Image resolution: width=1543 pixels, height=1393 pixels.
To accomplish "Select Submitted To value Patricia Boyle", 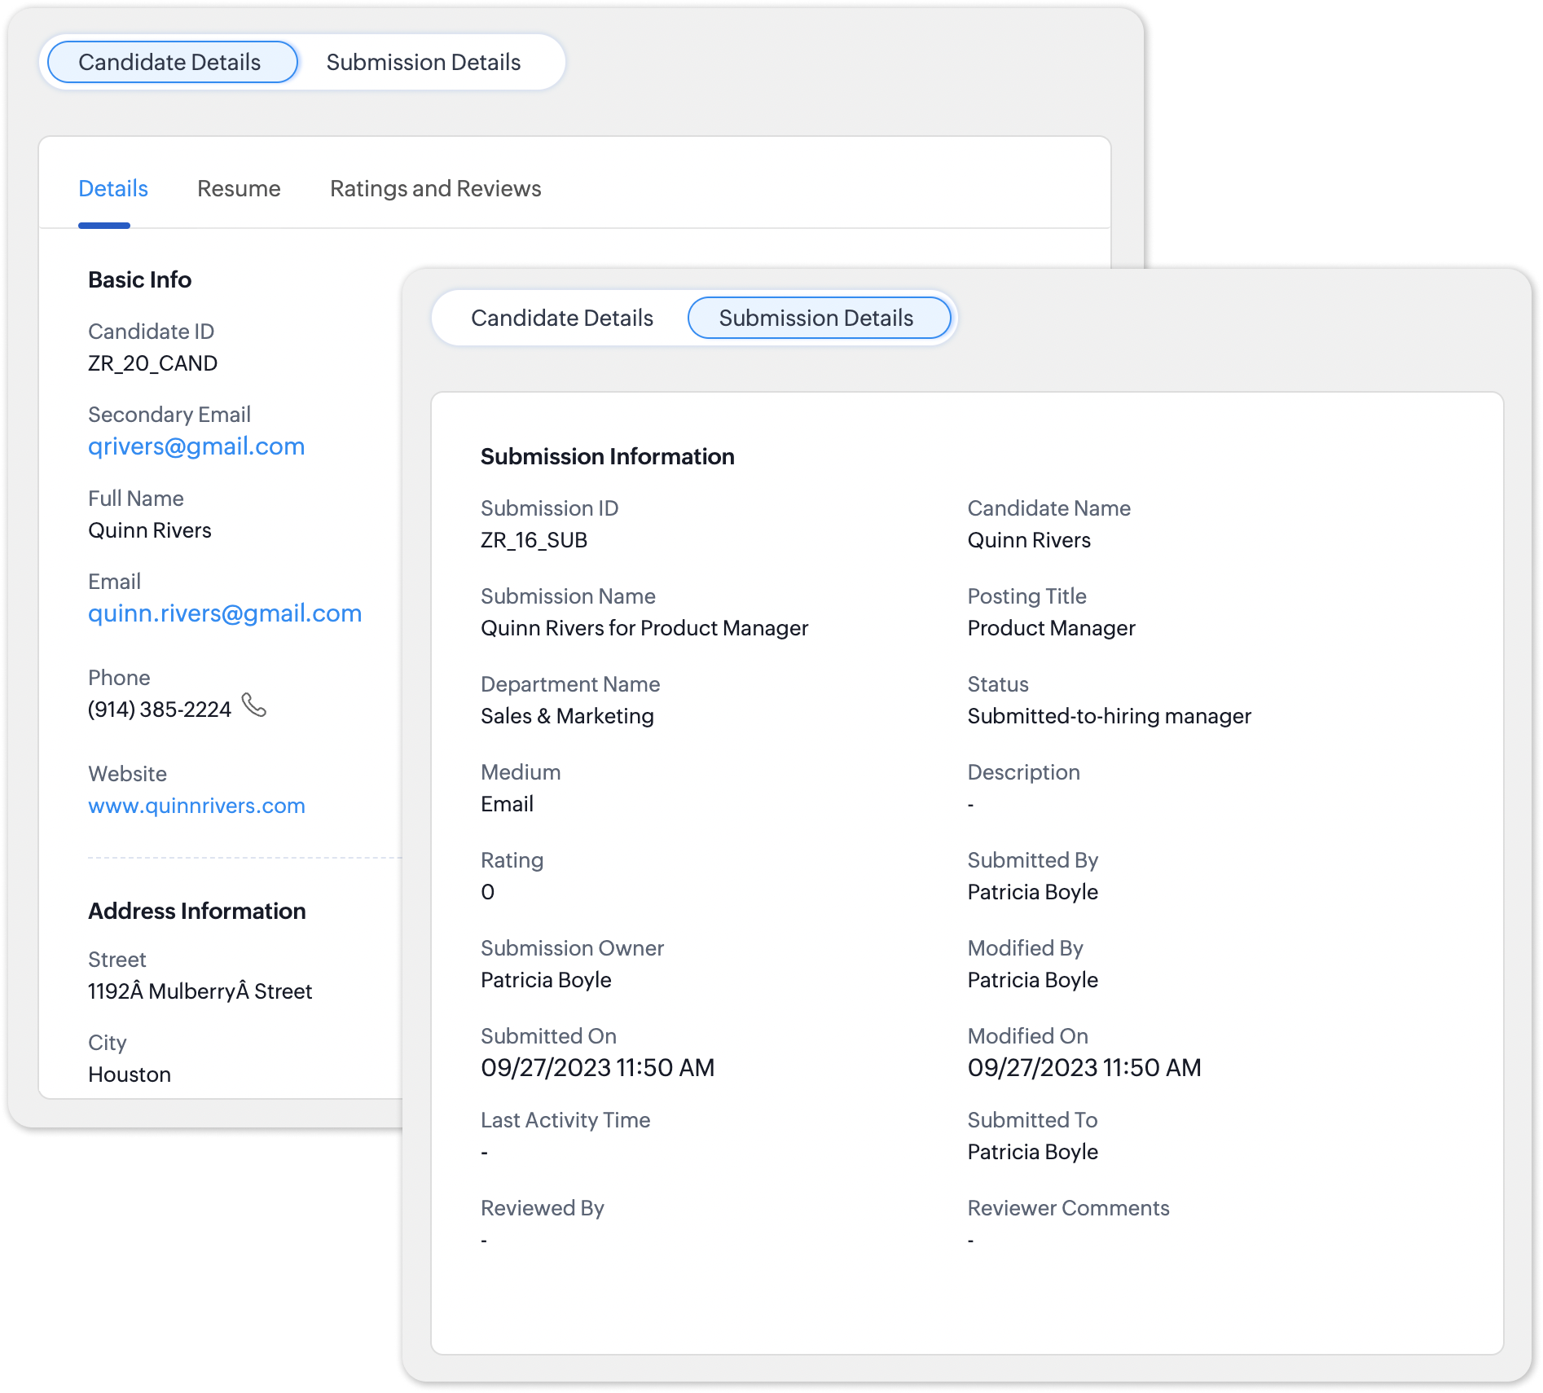I will 1033,1152.
